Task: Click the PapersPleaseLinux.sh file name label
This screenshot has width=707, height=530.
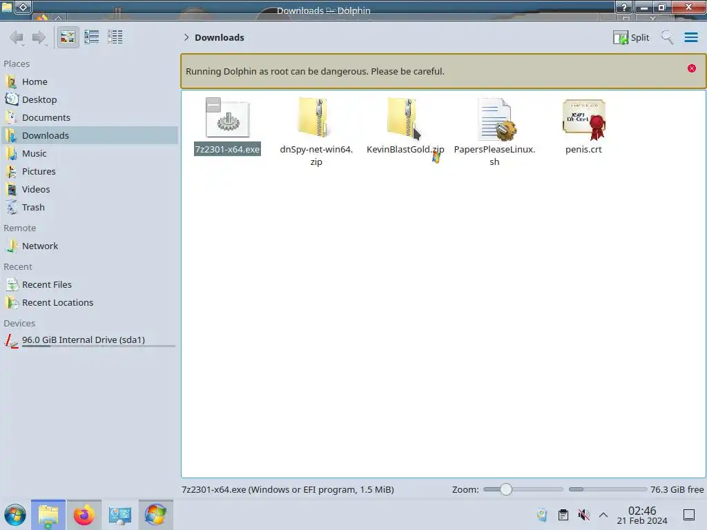Action: coord(494,155)
